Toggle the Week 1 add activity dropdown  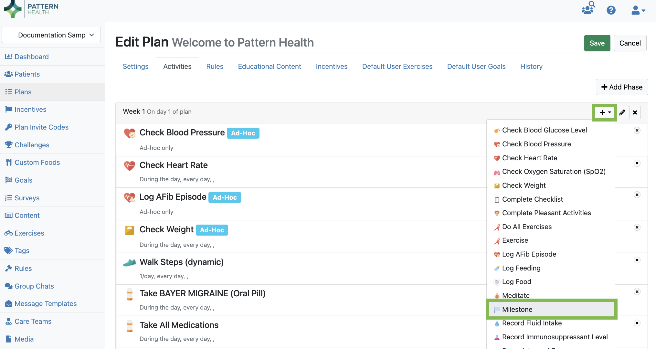(x=605, y=112)
